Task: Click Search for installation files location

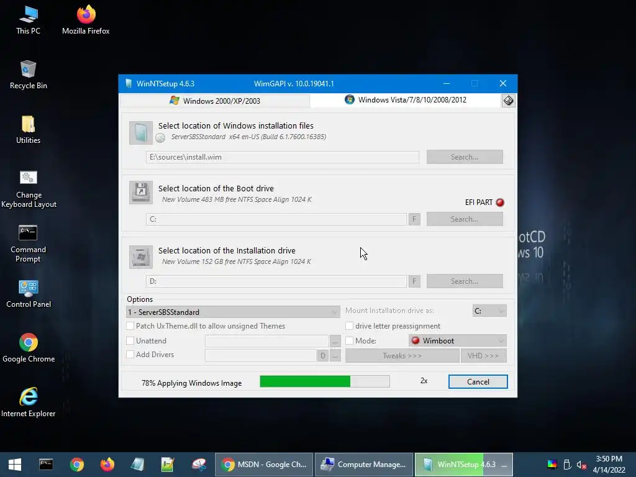Action: [x=465, y=157]
